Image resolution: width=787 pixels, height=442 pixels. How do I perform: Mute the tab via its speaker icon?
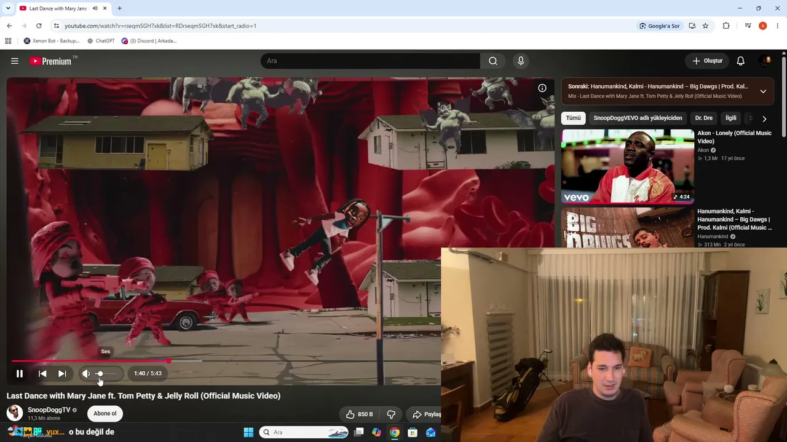tap(95, 9)
